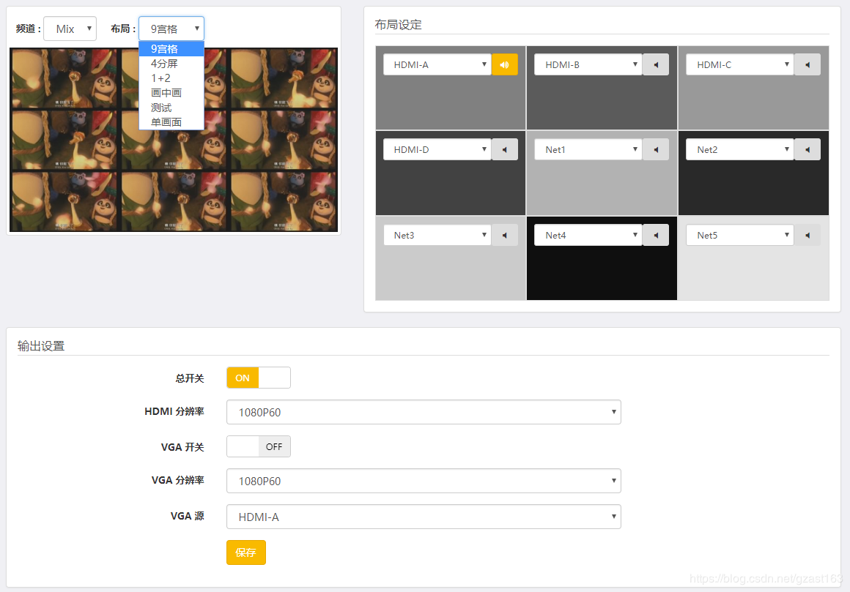This screenshot has height=592, width=850.
Task: Open the HDMI 分辨率 resolution dropdown
Action: [x=424, y=412]
